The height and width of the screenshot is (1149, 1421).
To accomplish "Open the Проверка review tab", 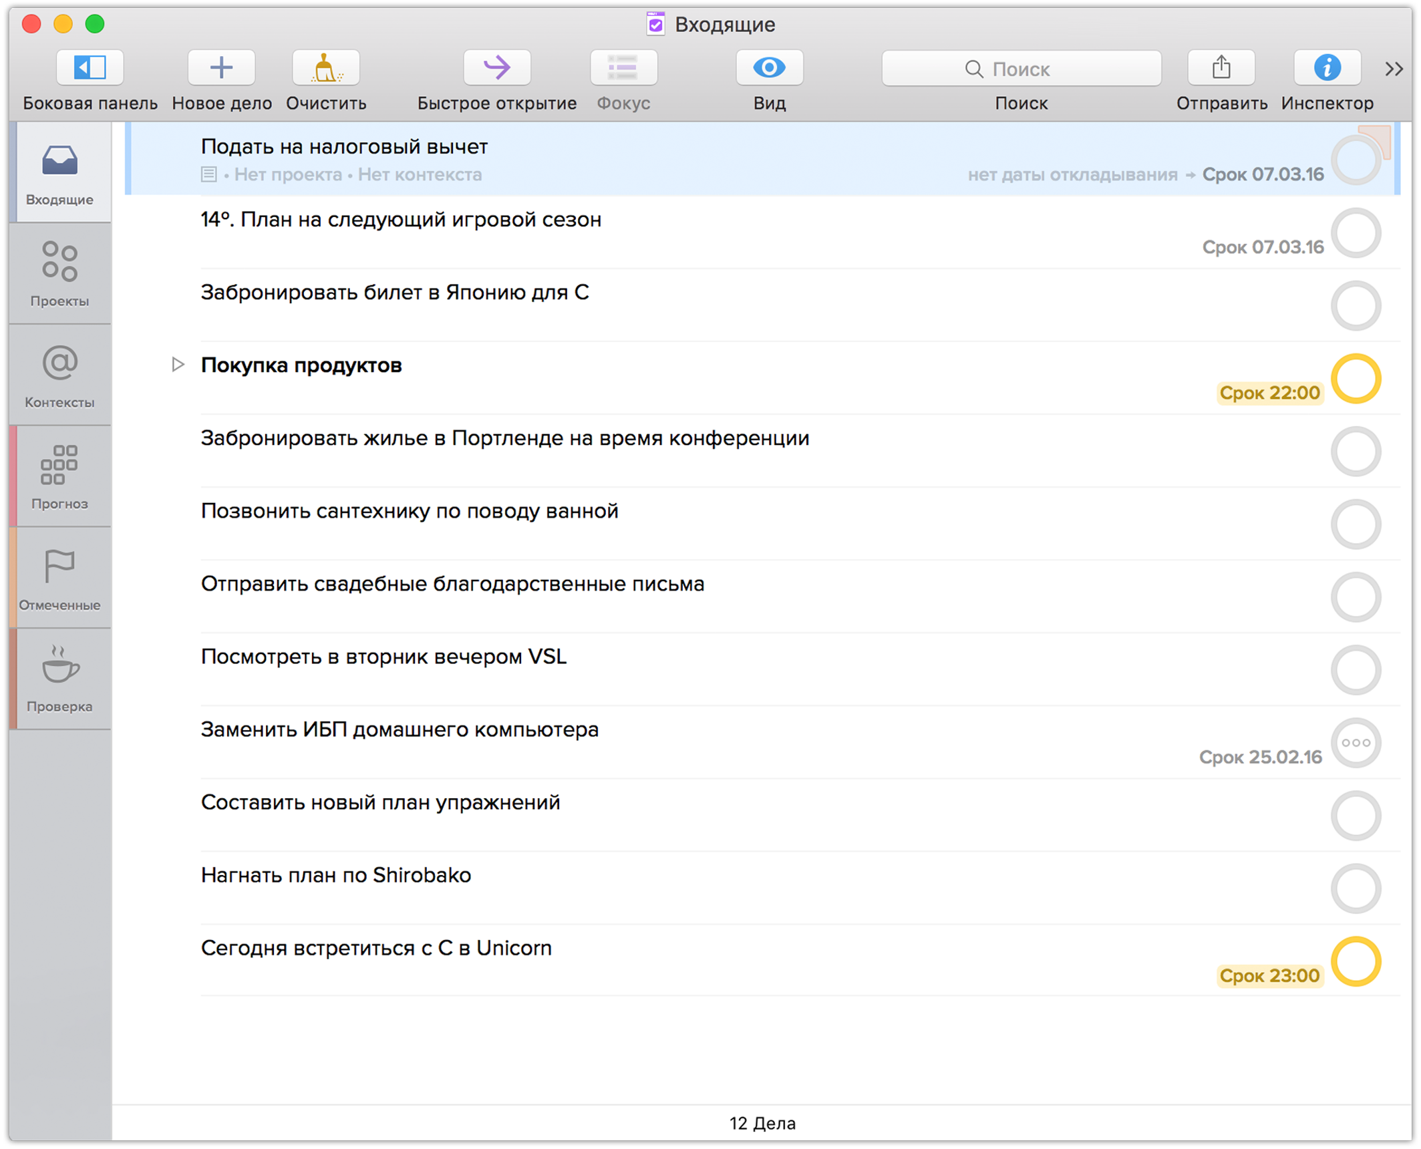I will click(60, 680).
